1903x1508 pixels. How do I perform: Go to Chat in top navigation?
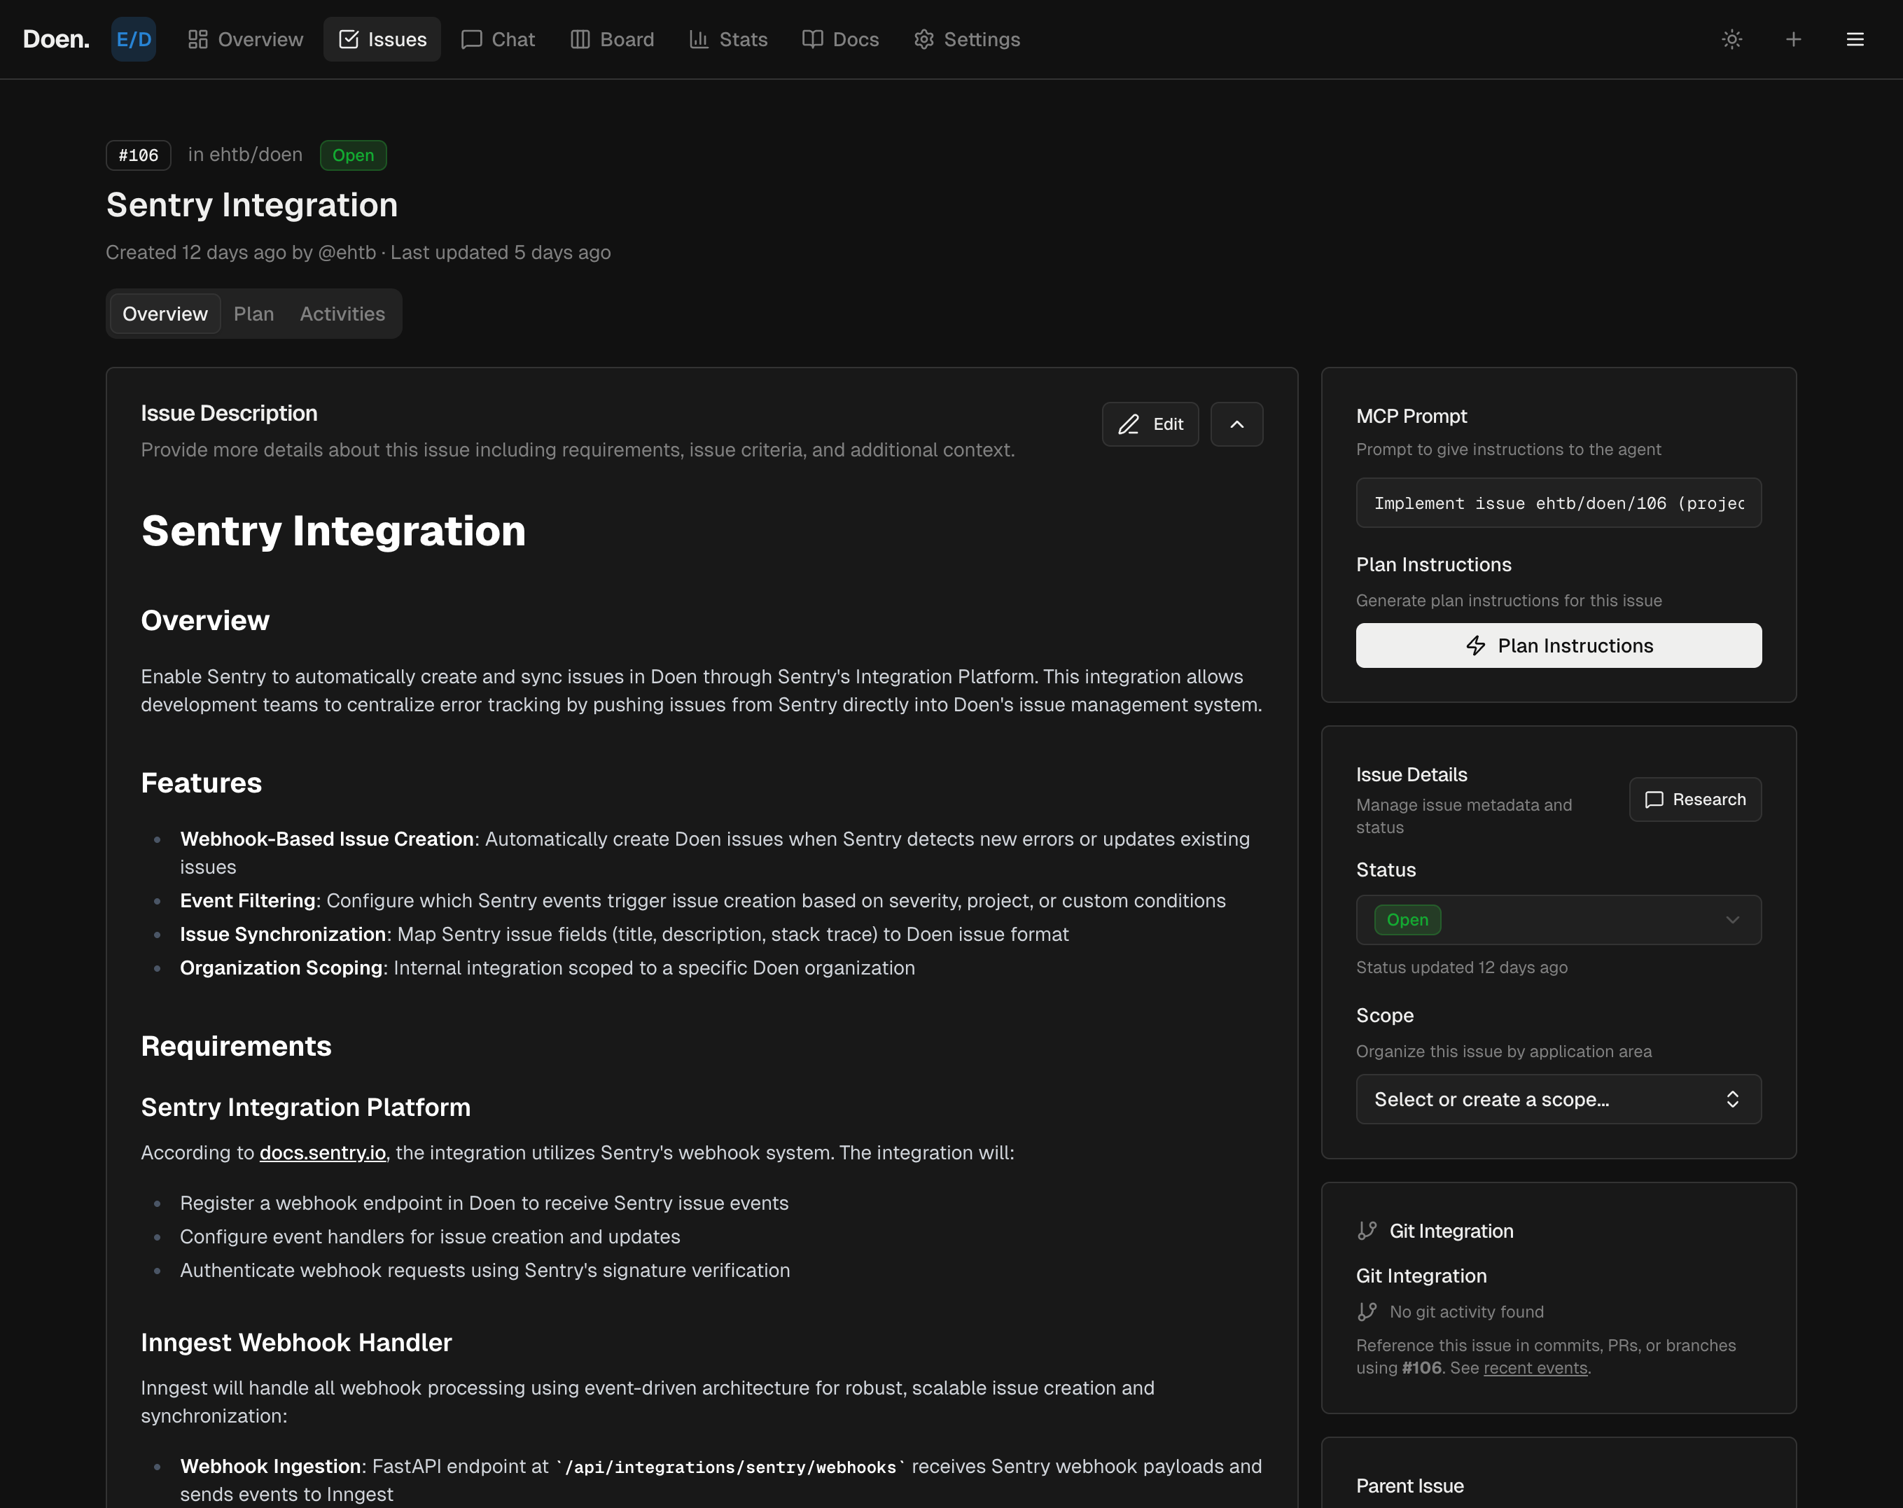498,39
